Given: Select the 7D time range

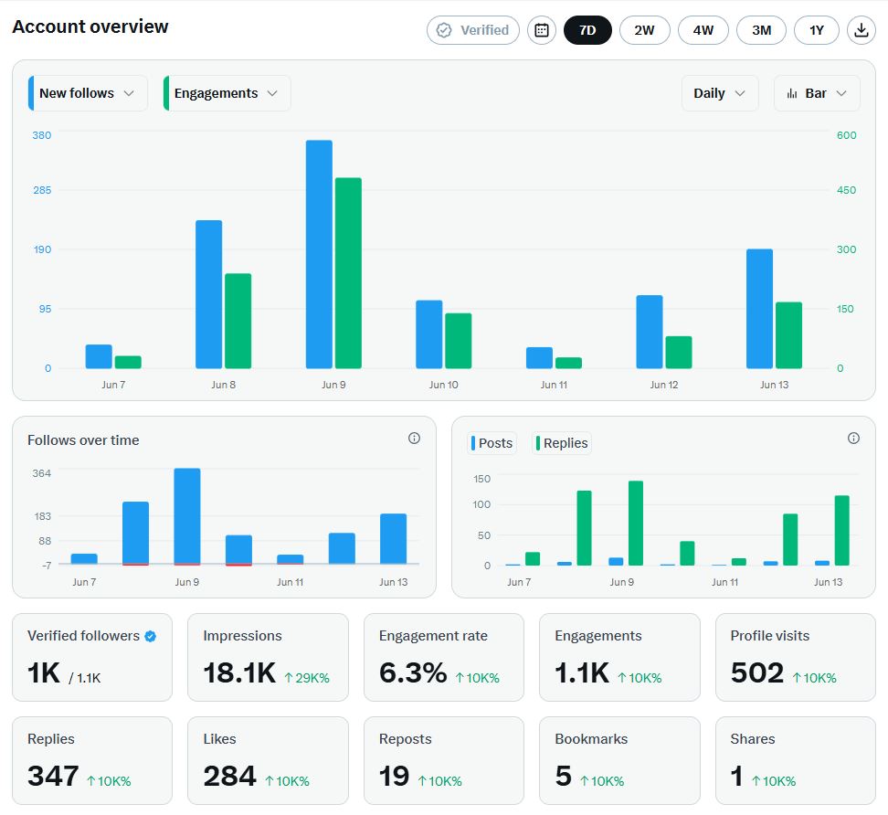Looking at the screenshot, I should pos(587,30).
